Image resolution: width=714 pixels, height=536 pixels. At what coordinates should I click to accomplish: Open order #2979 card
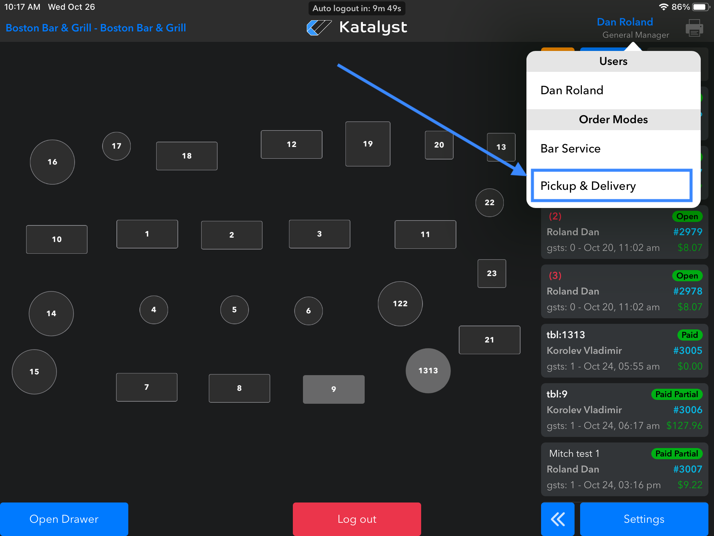624,232
